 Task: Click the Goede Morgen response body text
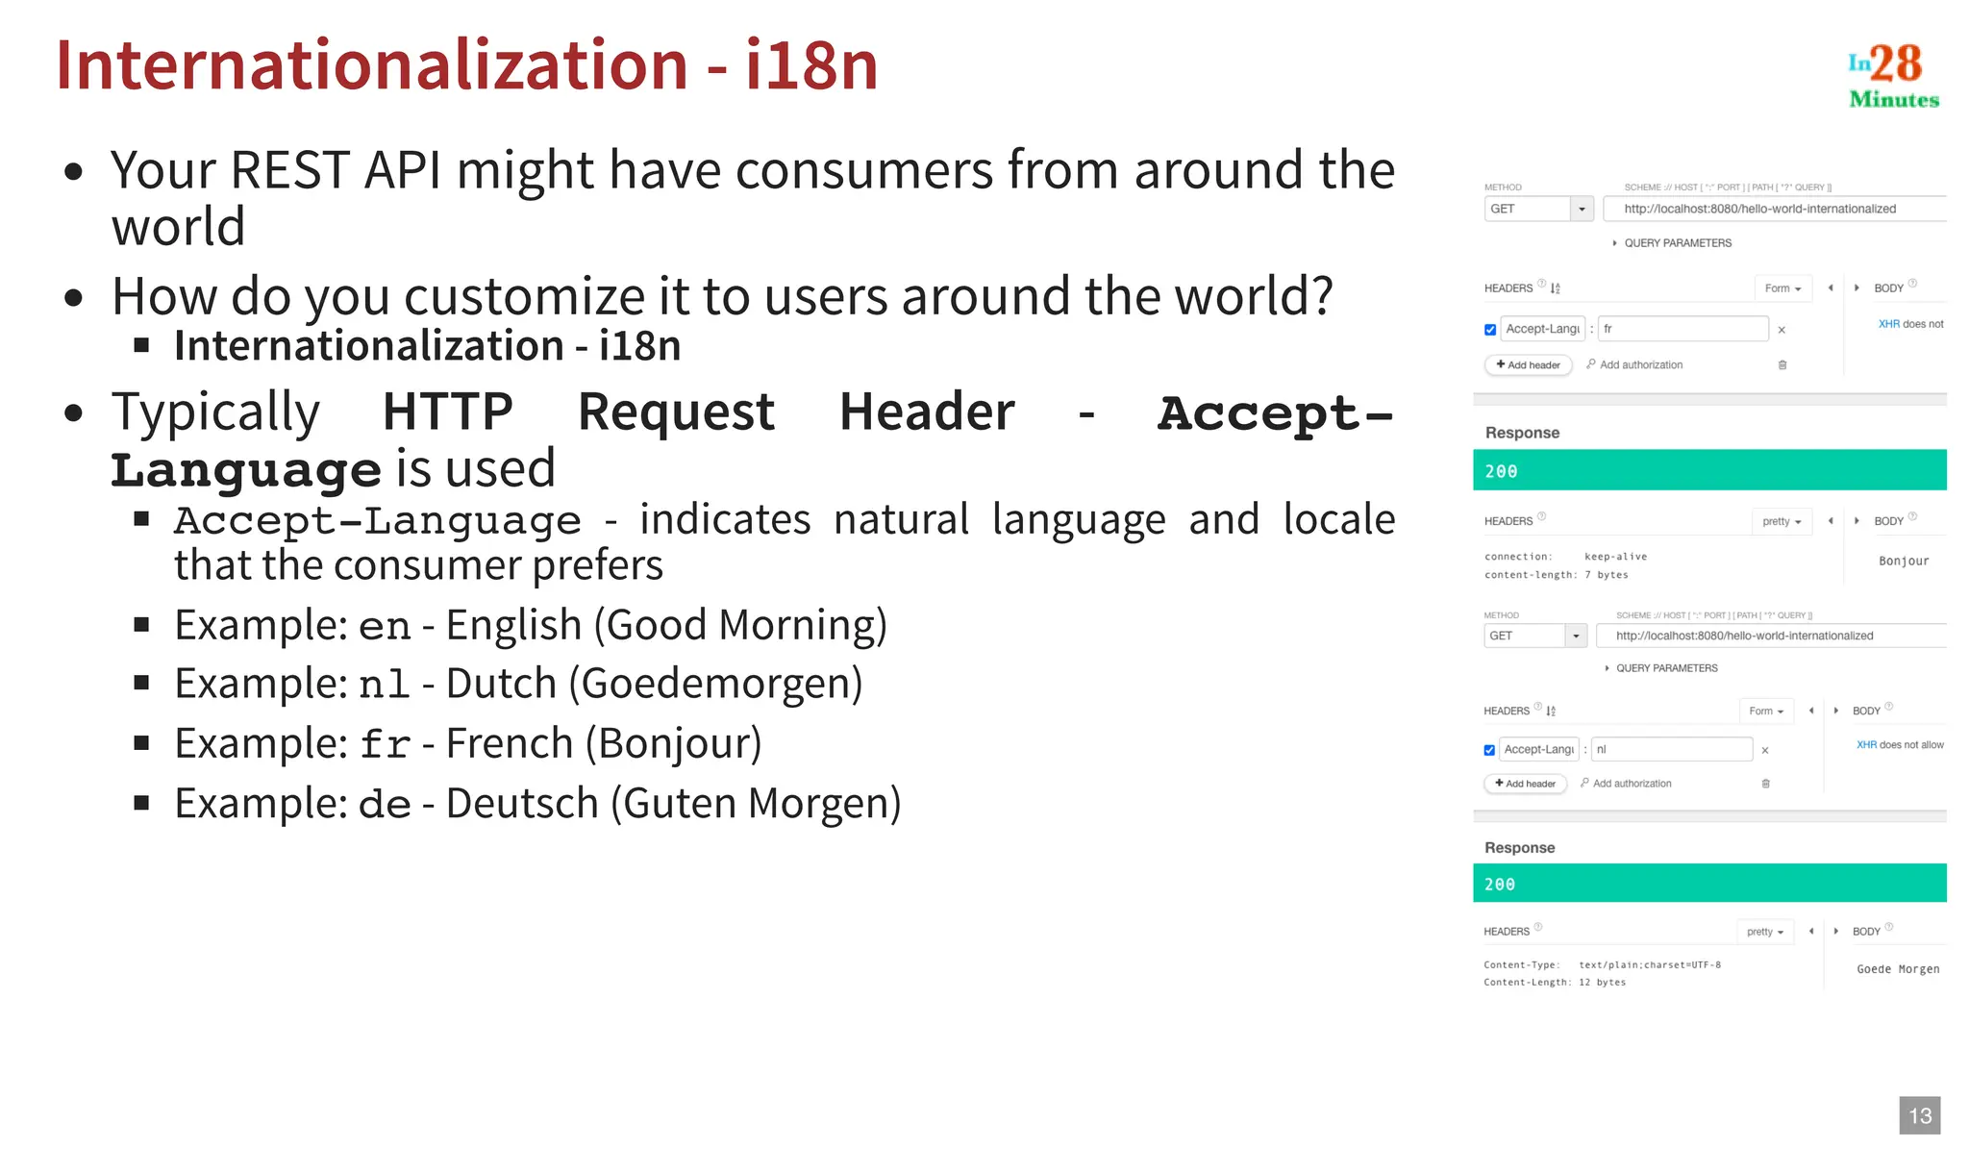1898,969
